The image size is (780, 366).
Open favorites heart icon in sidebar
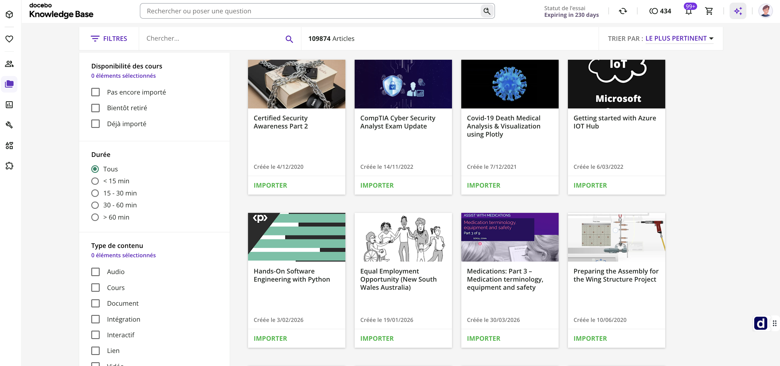pyautogui.click(x=9, y=39)
